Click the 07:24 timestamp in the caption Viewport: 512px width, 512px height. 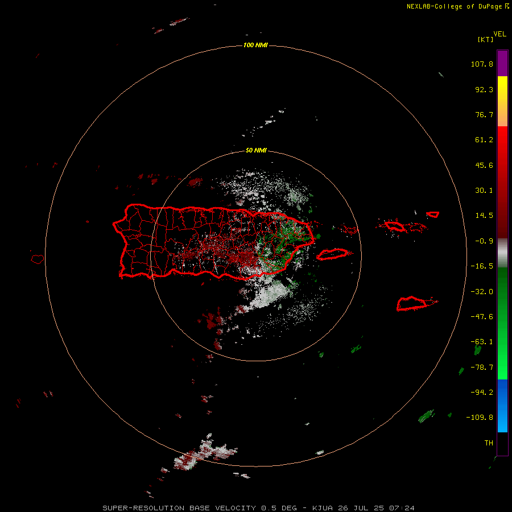point(402,508)
